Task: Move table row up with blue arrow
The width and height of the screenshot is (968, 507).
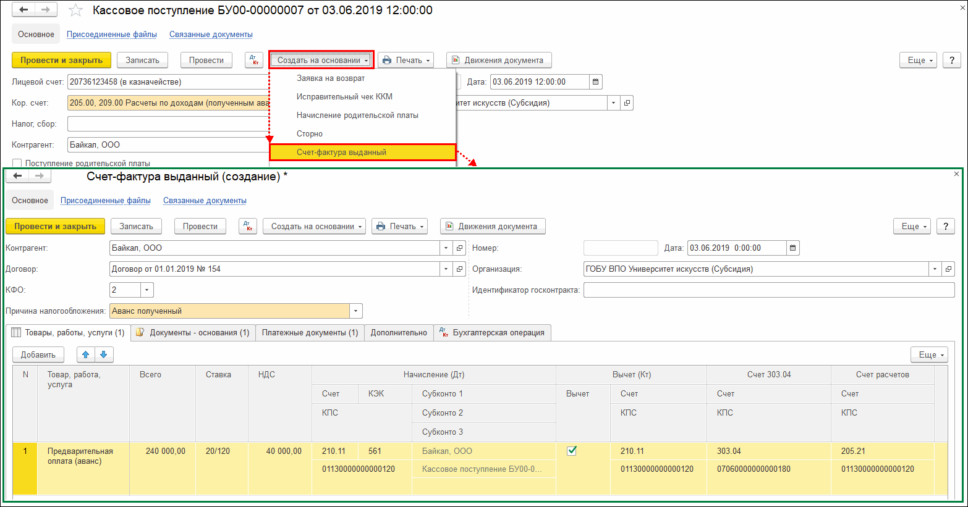Action: (86, 354)
